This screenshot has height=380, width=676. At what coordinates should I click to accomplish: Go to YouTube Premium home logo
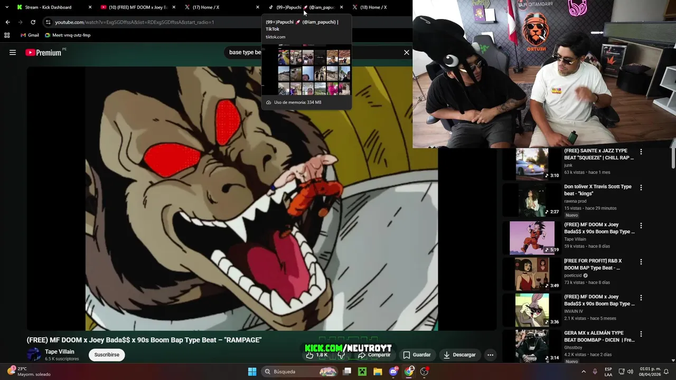click(x=43, y=52)
